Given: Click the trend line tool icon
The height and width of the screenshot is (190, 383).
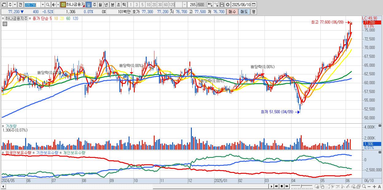Looking at the screenshot, I should [x=338, y=187].
